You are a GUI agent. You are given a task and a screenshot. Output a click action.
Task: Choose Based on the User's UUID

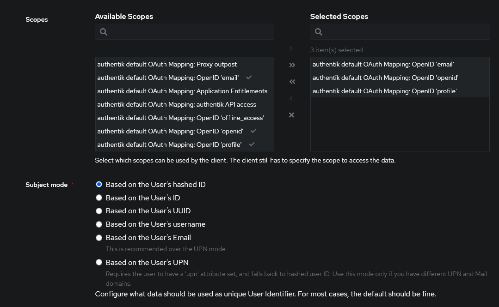tap(99, 211)
